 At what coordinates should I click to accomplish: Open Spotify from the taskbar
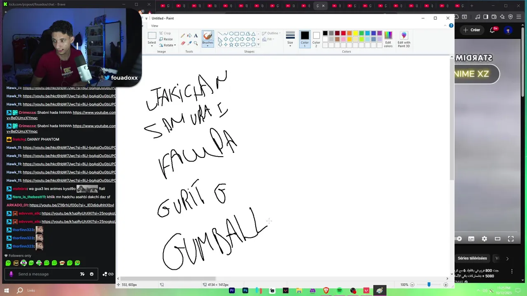339,291
